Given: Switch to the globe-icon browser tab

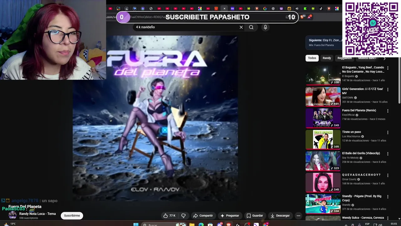Looking at the screenshot, I should point(151,8).
